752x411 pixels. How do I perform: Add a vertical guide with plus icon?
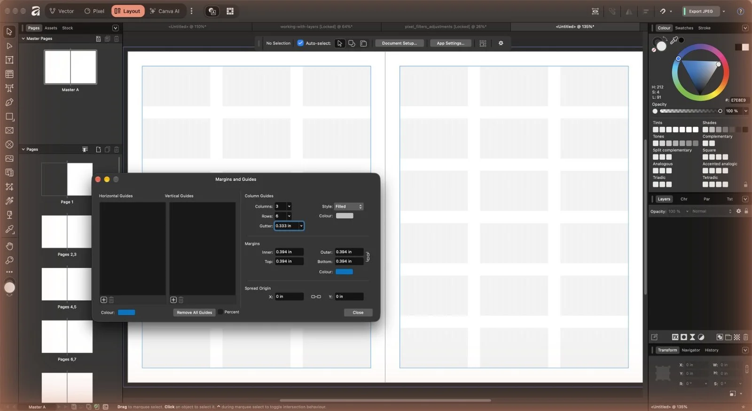point(173,300)
